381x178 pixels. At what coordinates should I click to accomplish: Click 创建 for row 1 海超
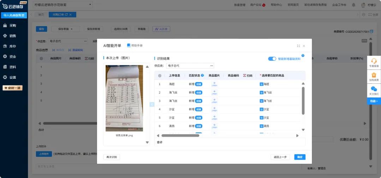click(x=199, y=84)
